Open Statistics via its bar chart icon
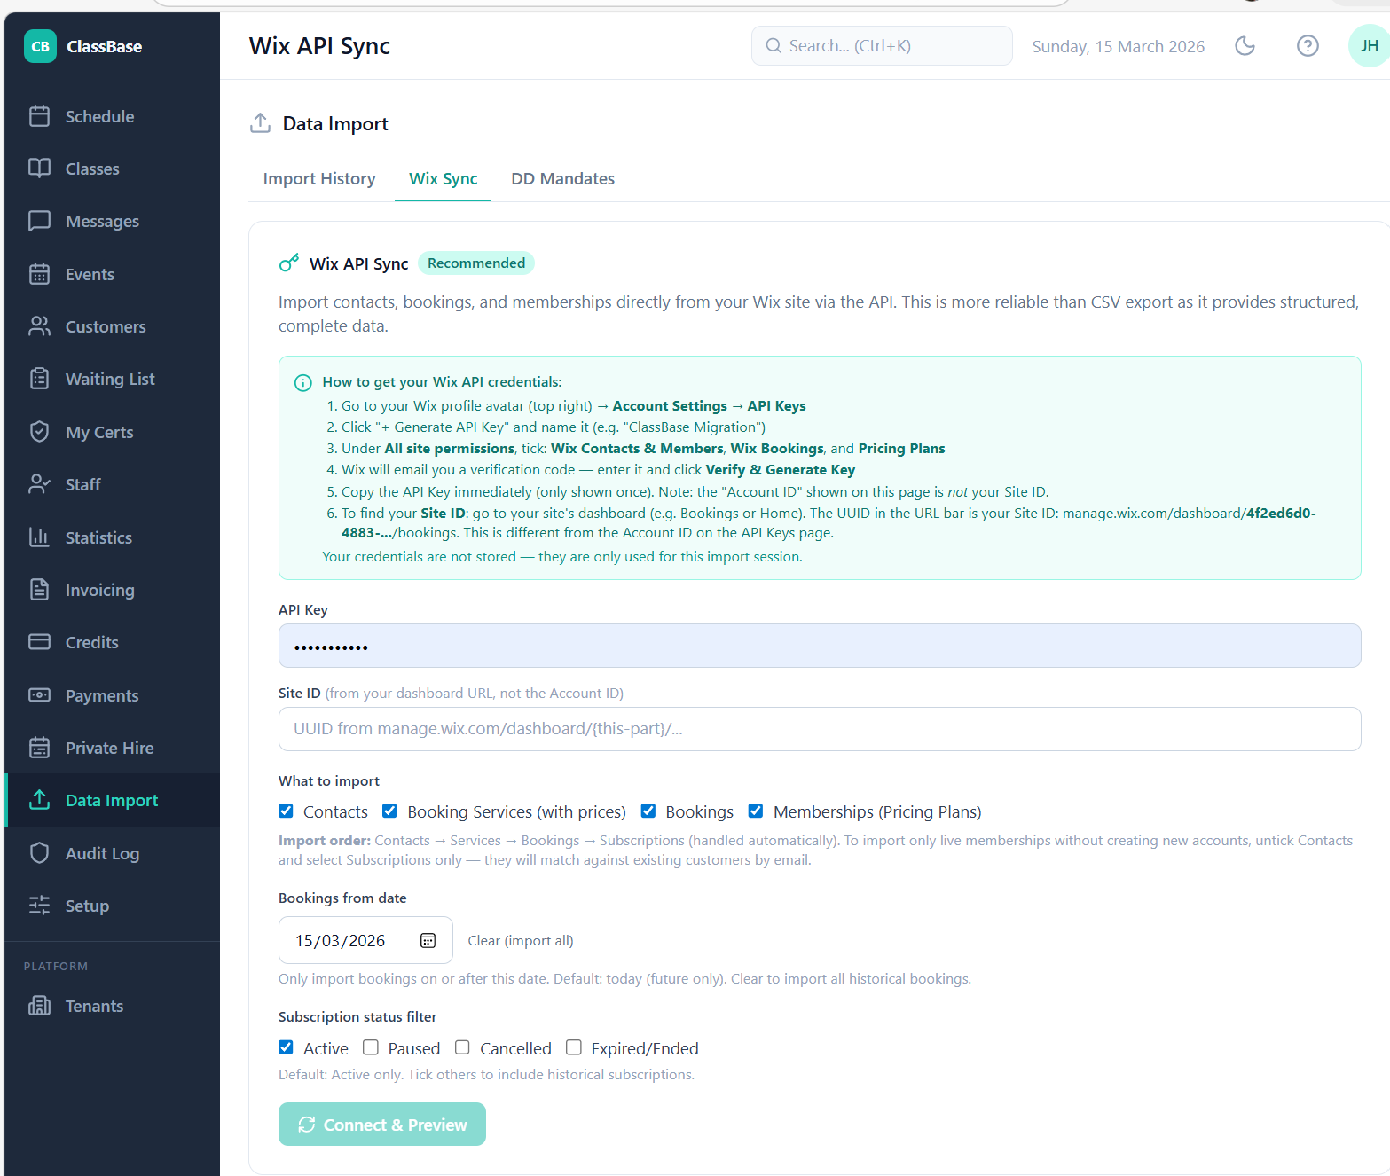The width and height of the screenshot is (1390, 1176). (x=39, y=537)
